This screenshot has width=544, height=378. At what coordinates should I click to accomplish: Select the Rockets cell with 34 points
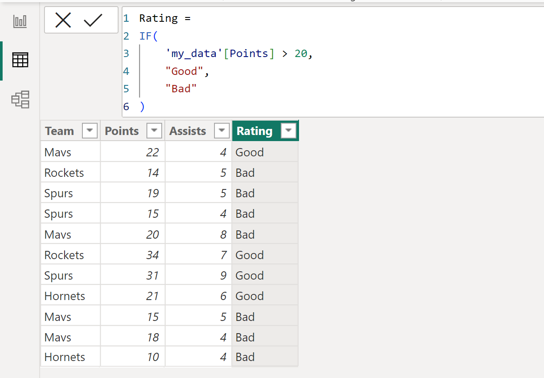coord(70,255)
